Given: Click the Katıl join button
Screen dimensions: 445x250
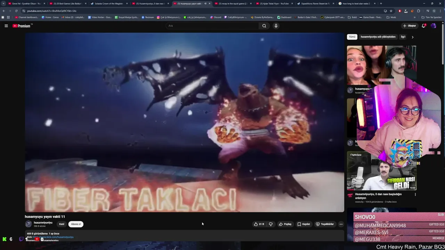Looking at the screenshot, I should click(x=62, y=224).
